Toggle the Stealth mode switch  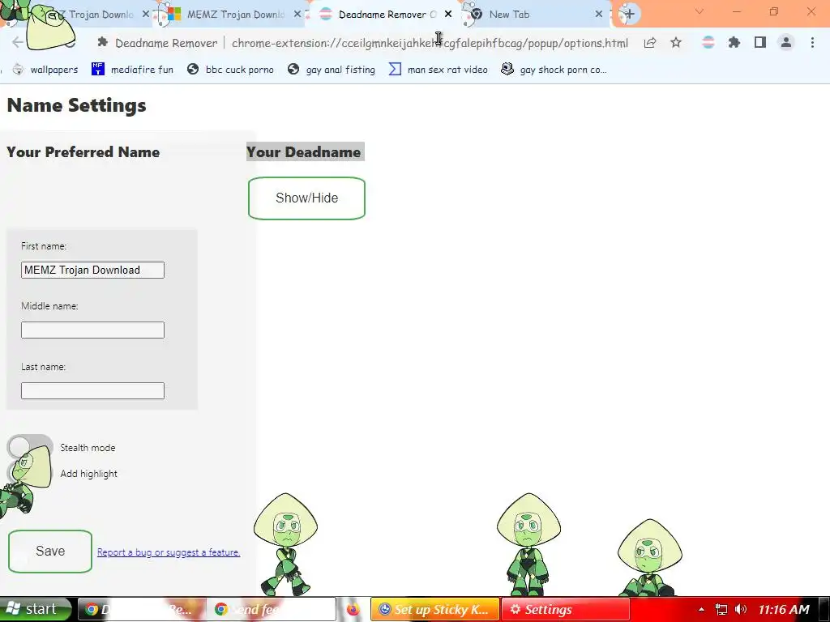pyautogui.click(x=30, y=447)
